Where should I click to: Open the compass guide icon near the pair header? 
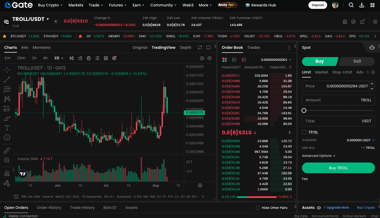coord(353,22)
